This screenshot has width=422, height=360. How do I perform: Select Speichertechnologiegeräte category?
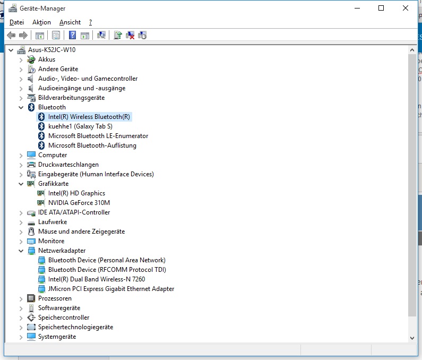(75, 327)
